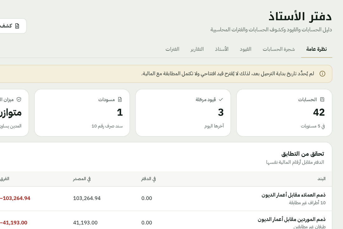The width and height of the screenshot is (343, 229).
Task: Click the text الدفتر مقابل أرقام المالية نفسها
Action: coord(295,162)
